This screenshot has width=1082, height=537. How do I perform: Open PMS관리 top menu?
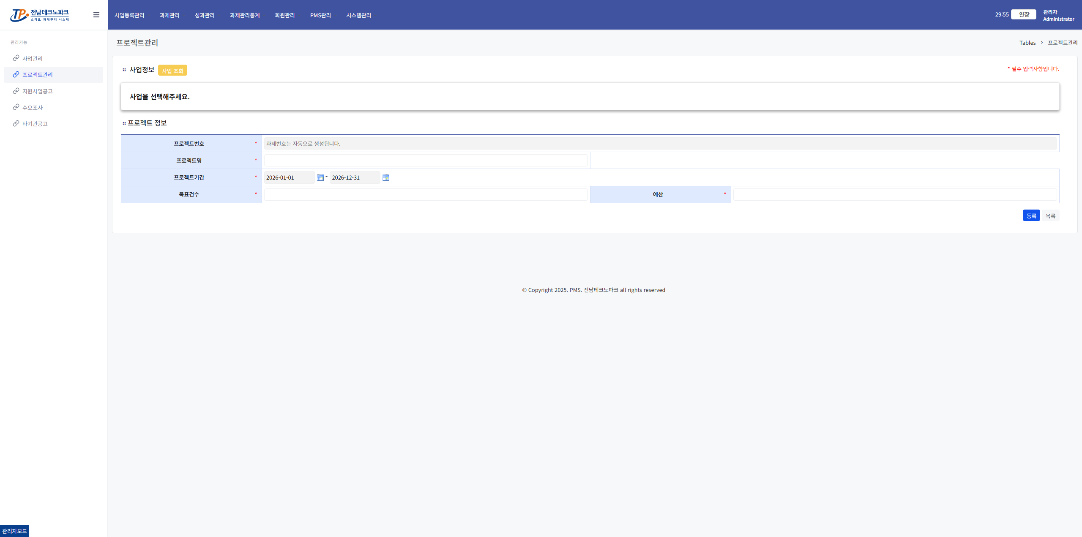click(320, 15)
